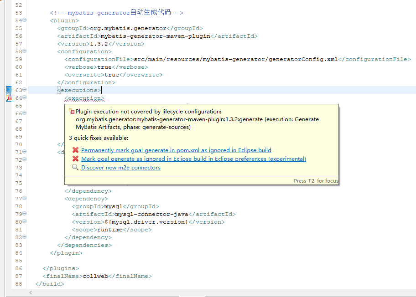
Task: Click the opening configuration tag on line 58
Action: coord(84,51)
